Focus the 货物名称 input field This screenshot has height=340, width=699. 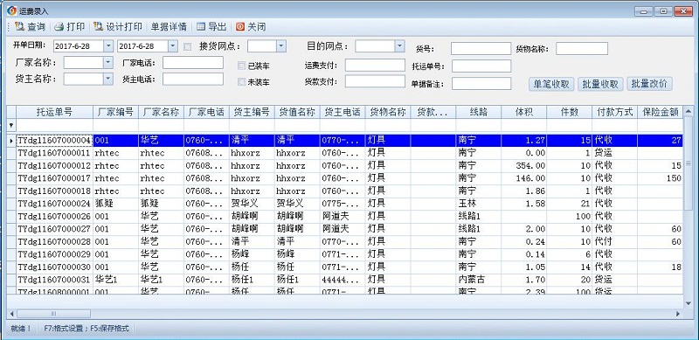[582, 49]
